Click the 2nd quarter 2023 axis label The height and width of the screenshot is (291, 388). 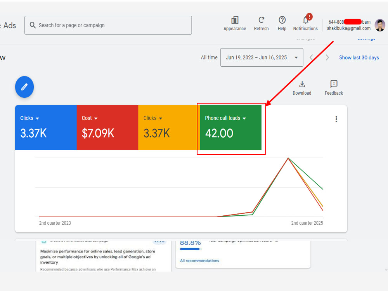[55, 223]
